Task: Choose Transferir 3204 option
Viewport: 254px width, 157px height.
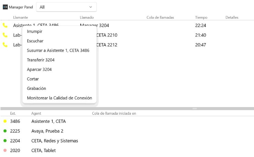Action: (x=41, y=60)
